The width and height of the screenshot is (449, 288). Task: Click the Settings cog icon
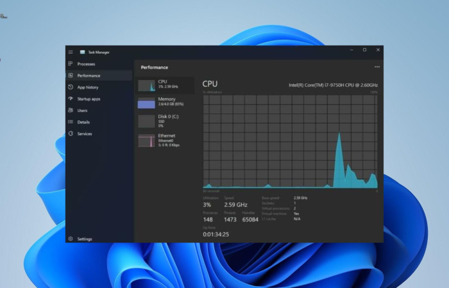pos(71,239)
